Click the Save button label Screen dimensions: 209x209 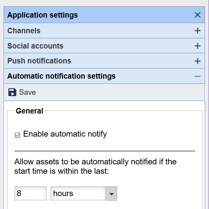pyautogui.click(x=27, y=92)
